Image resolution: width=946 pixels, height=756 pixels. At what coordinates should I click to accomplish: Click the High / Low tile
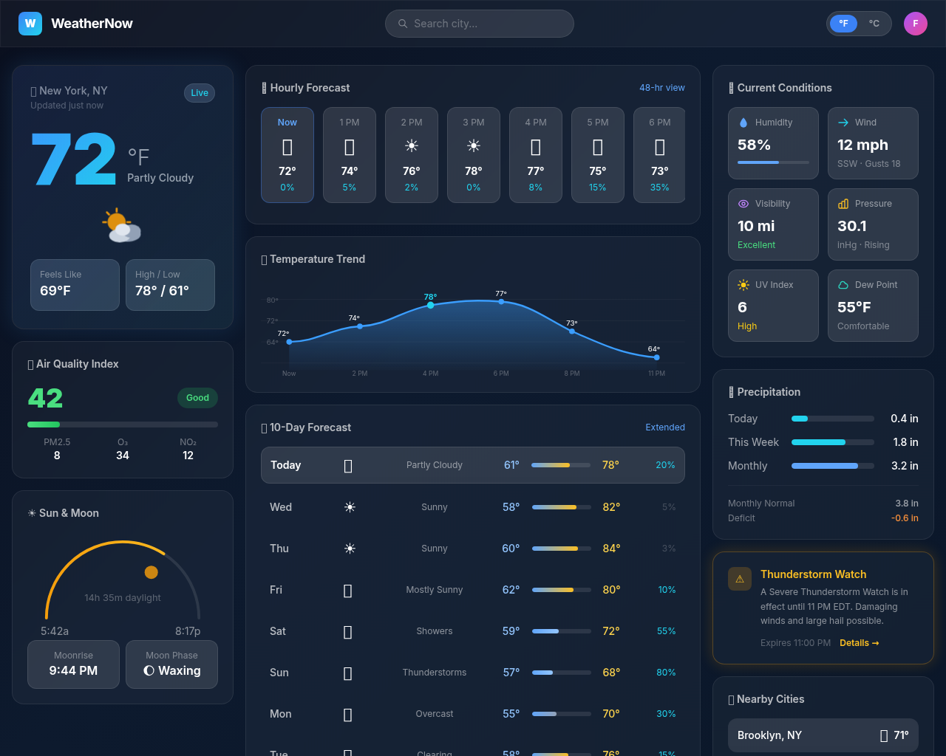click(x=170, y=285)
